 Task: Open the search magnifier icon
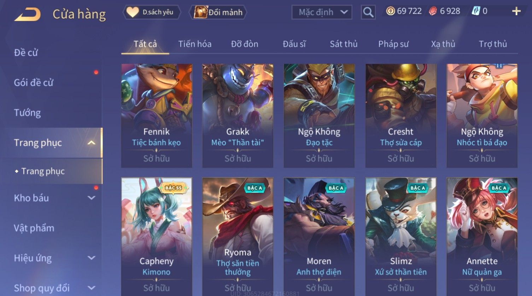click(x=368, y=12)
